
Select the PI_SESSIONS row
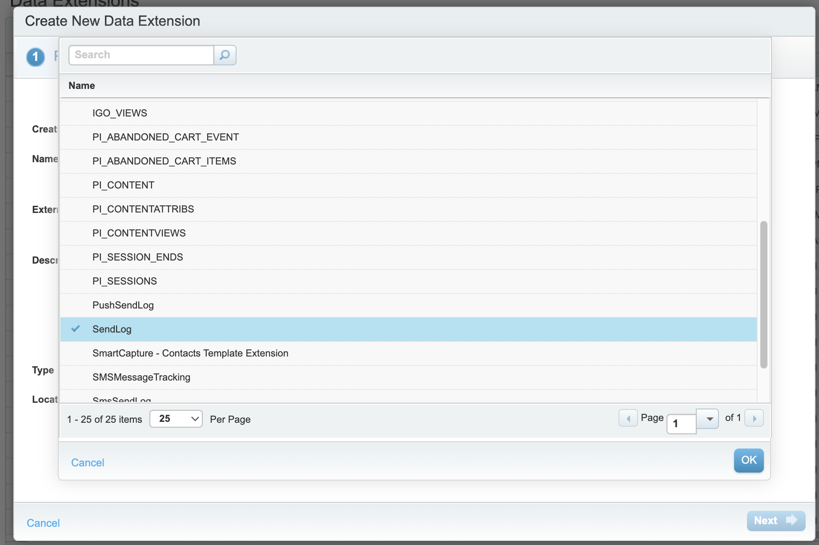[408, 281]
